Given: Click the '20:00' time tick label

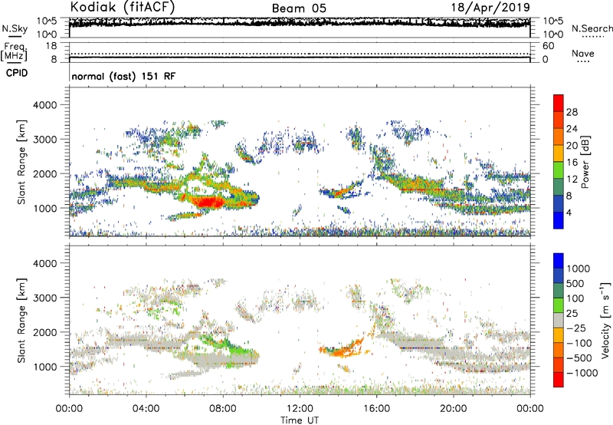Looking at the screenshot, I should (x=454, y=409).
